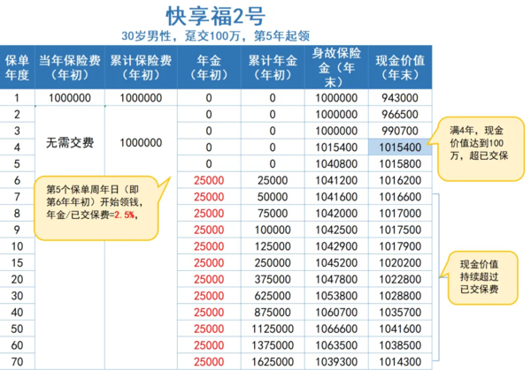Image resolution: width=531 pixels, height=370 pixels.
Task: Click the header 累计保险费（年初）
Action: [141, 68]
